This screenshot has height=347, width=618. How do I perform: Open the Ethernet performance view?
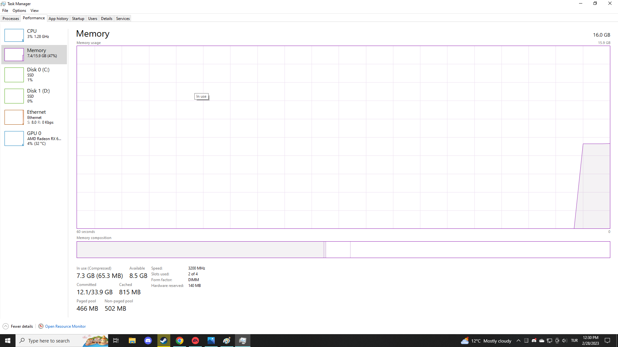coord(36,117)
